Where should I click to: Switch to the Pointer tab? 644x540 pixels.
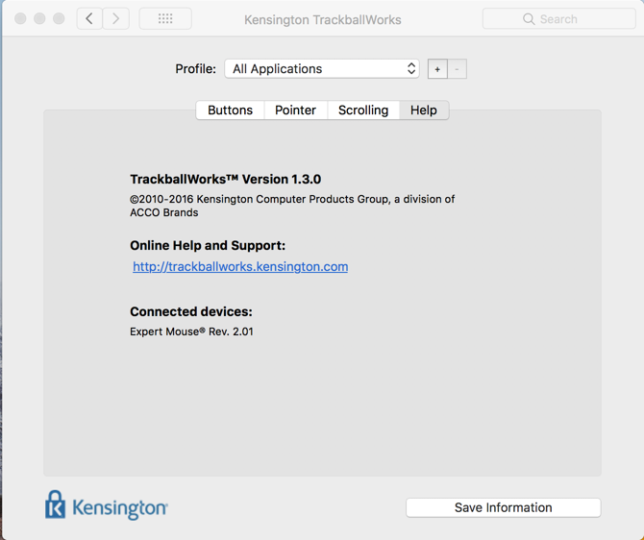(295, 110)
